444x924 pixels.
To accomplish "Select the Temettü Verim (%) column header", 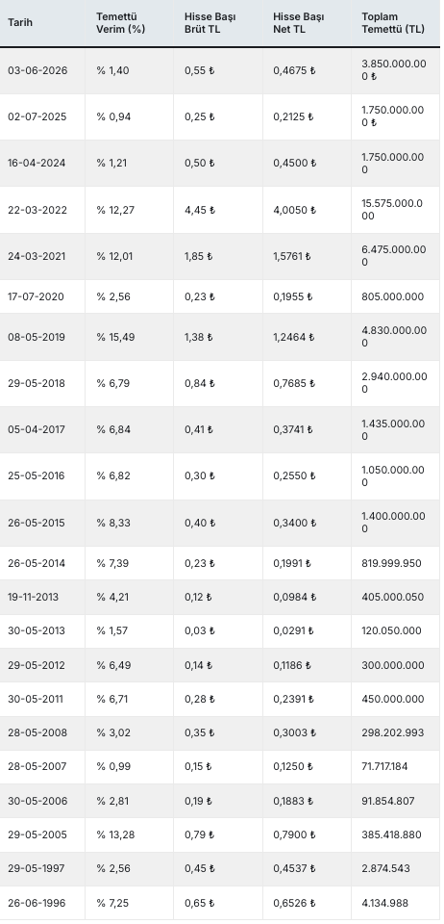I will [120, 23].
